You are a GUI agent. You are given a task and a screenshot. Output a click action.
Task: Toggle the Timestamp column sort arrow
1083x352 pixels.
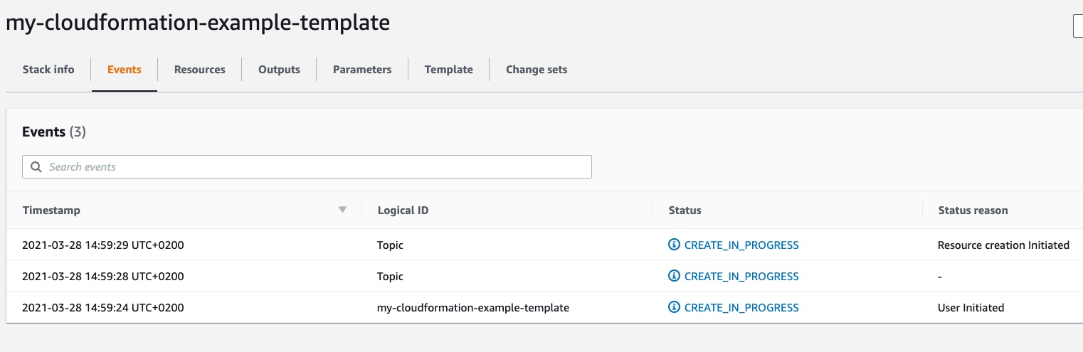coord(342,210)
